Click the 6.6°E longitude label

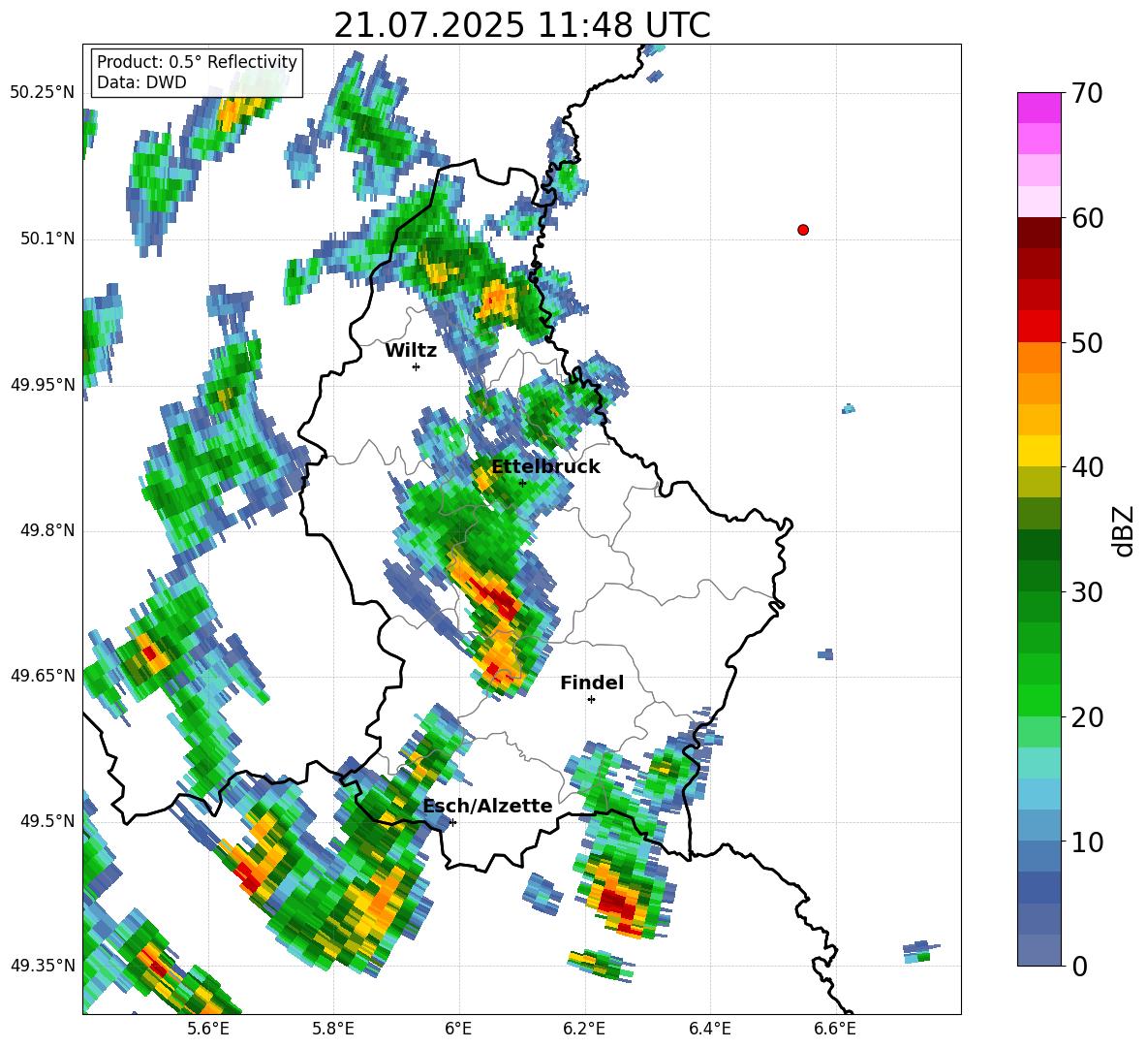[x=835, y=1029]
